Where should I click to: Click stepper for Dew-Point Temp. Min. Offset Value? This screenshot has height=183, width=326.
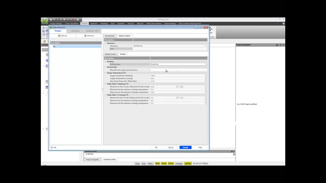[x=206, y=81]
